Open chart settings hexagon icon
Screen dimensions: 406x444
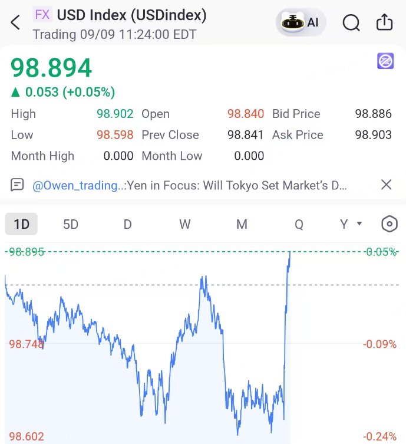tap(390, 224)
